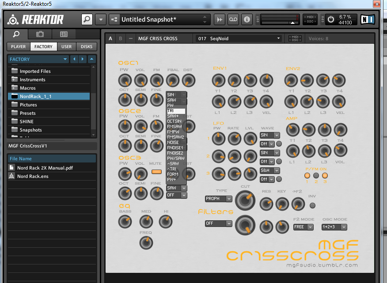Toggle the browser with the toolbar magnifier button
This screenshot has width=387, height=283.
87,19
